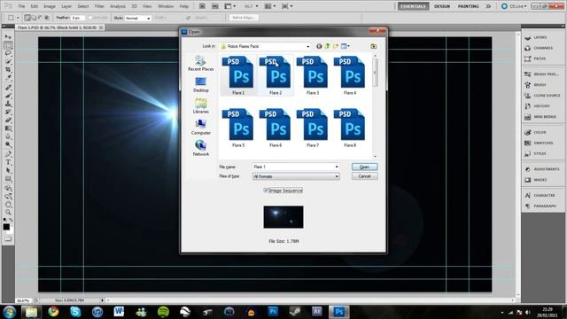Select the Brush tool in toolbox

[x=8, y=96]
